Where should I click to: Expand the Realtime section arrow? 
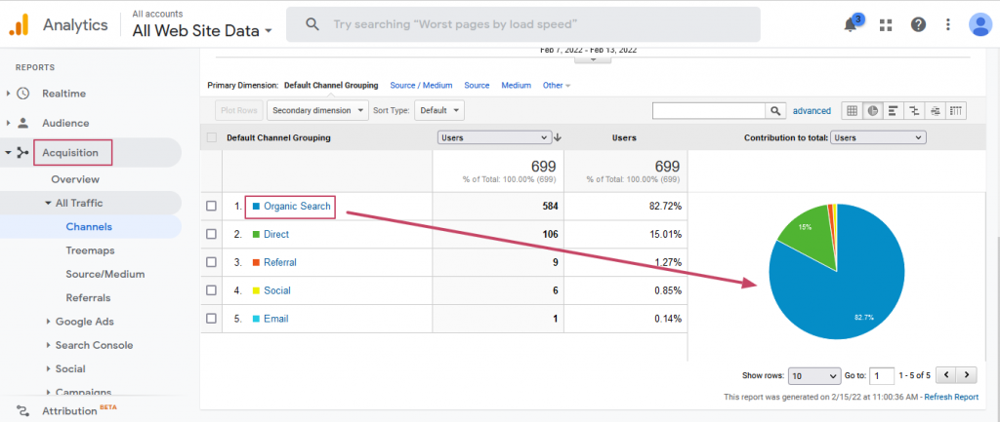(8, 94)
